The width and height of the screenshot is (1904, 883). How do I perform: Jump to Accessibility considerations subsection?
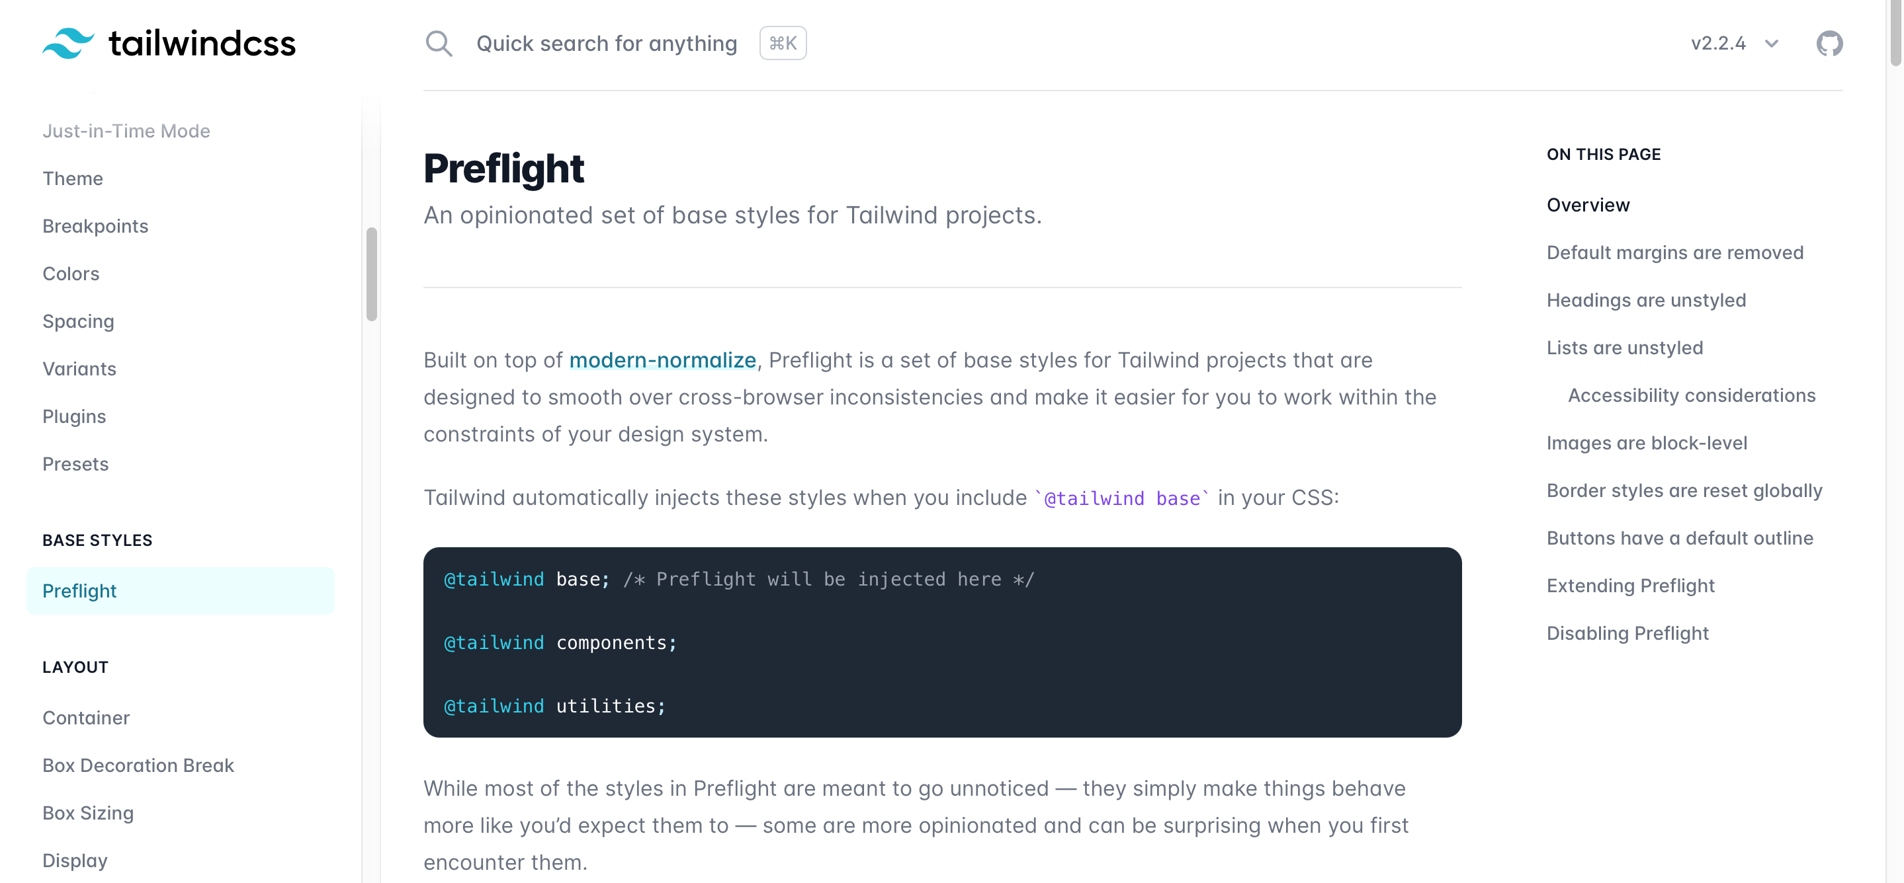(x=1691, y=396)
